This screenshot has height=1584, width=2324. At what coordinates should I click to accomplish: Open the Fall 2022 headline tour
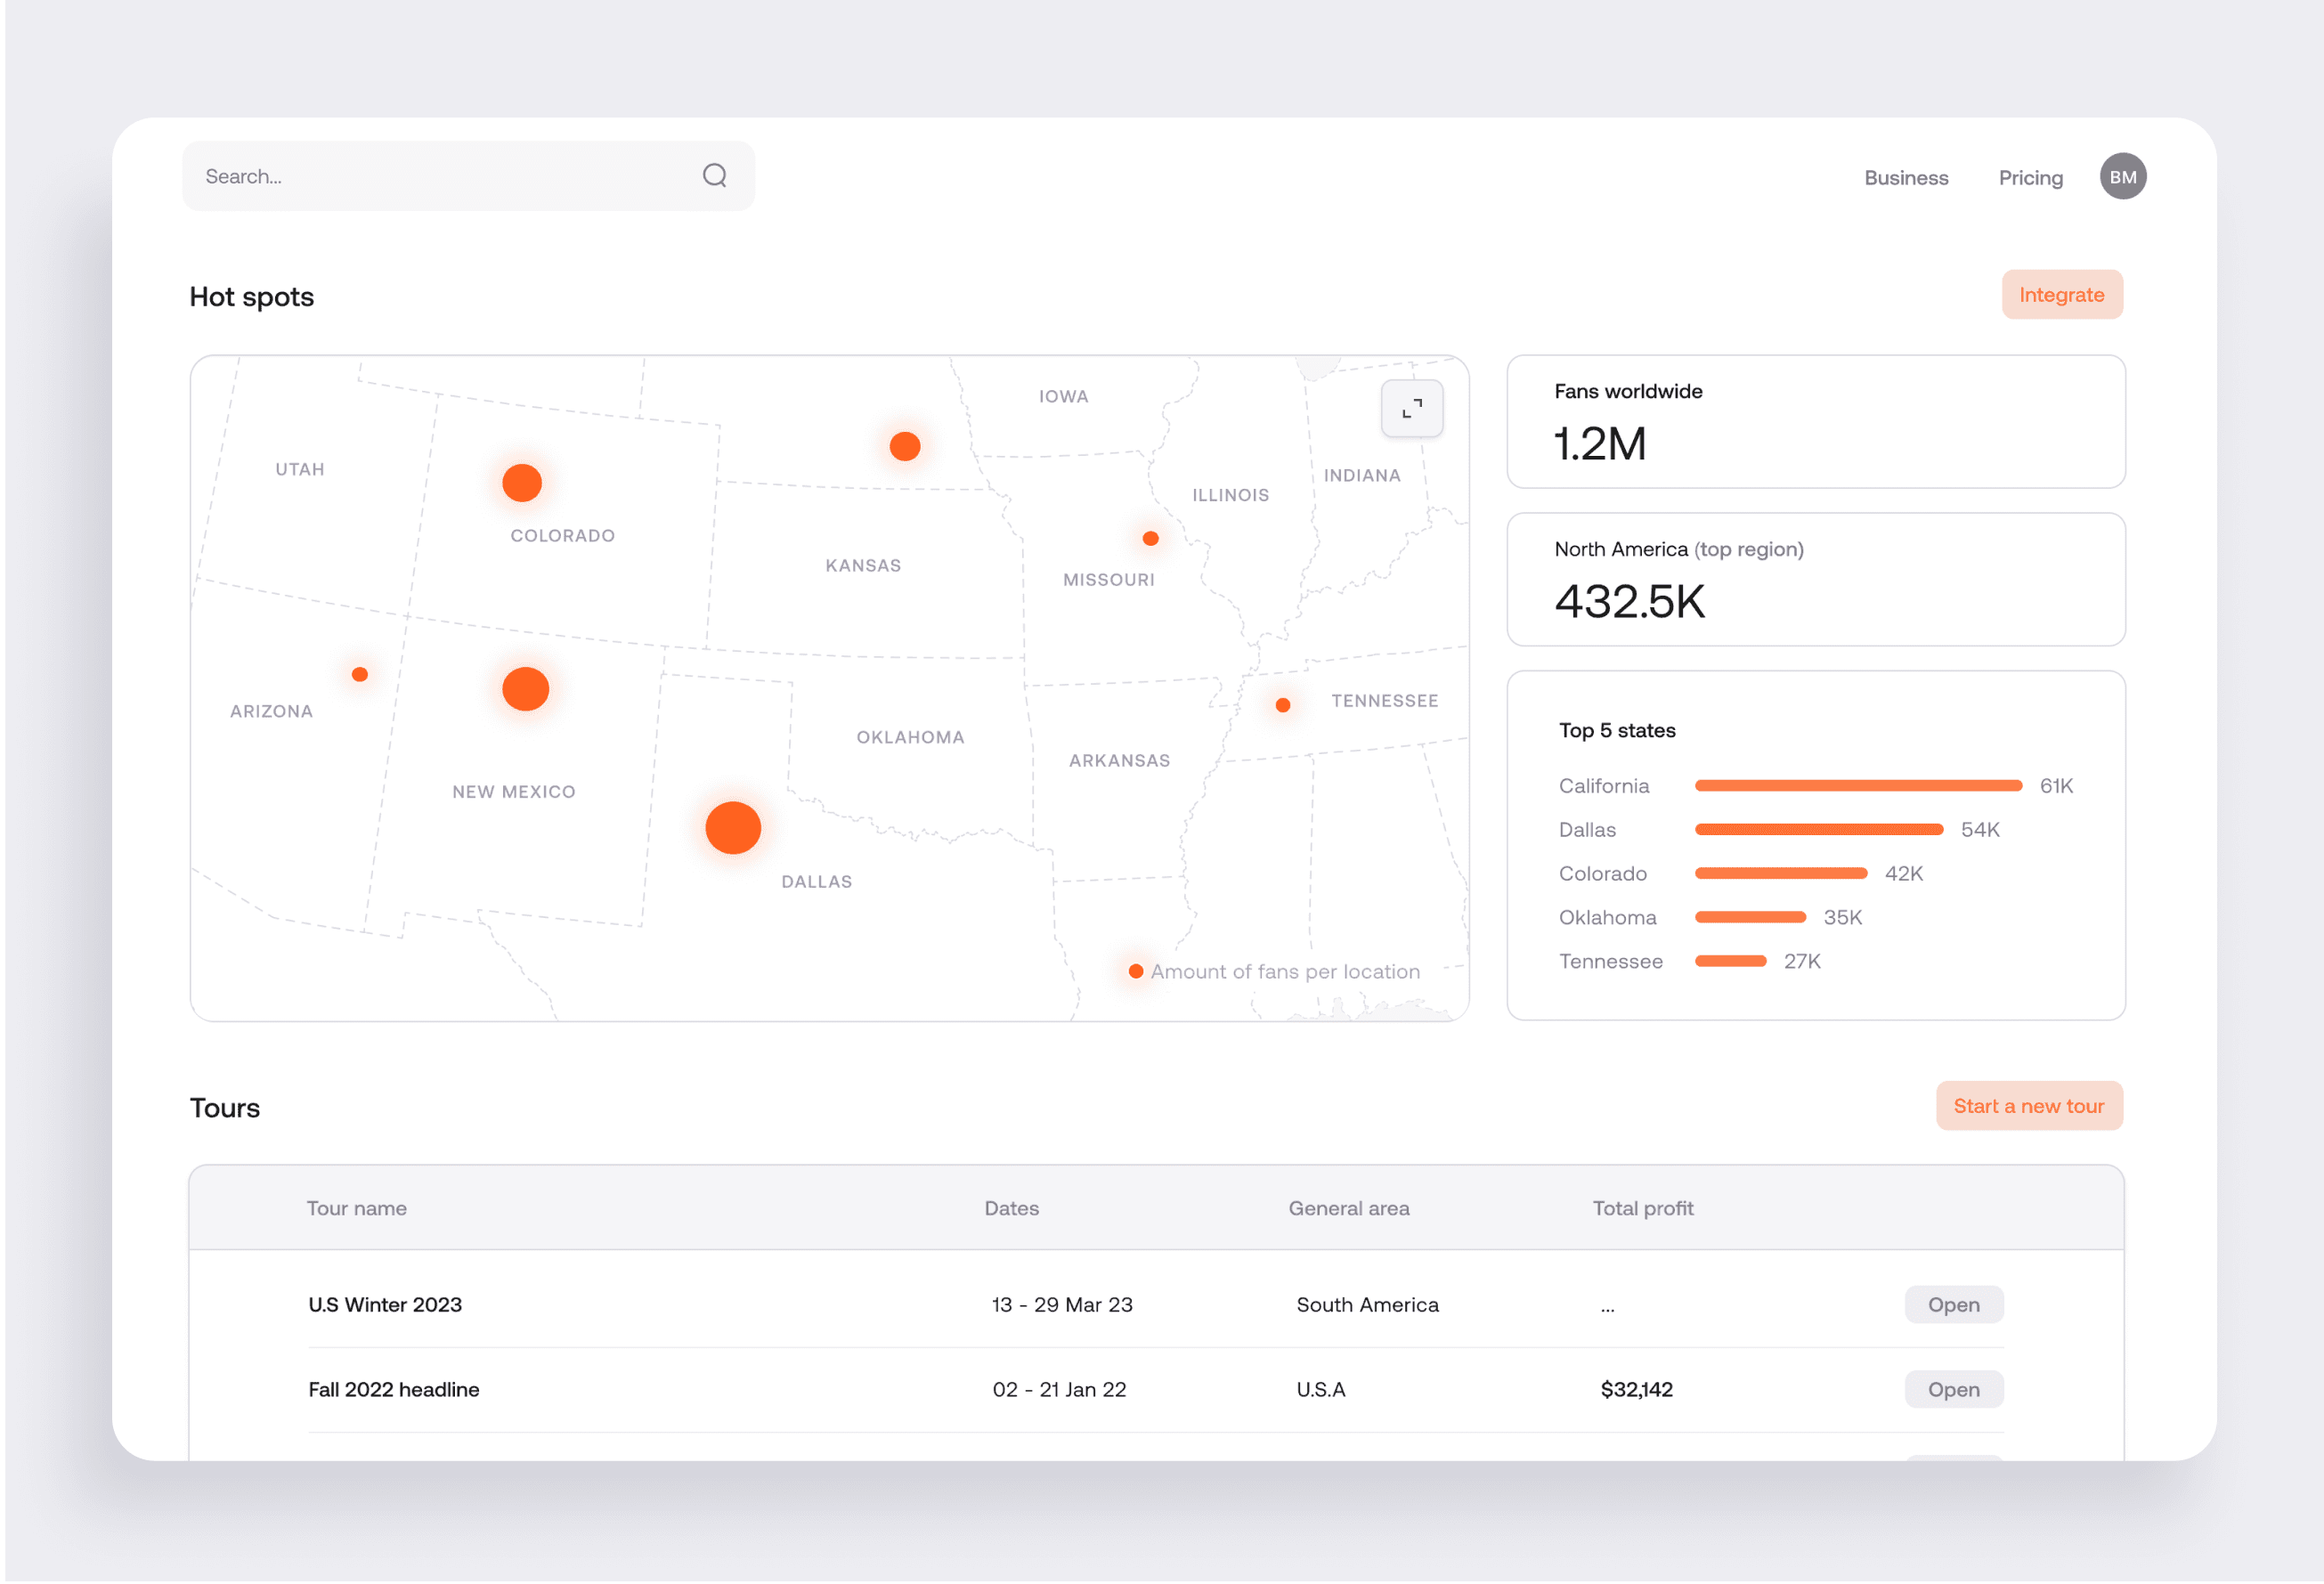pos(1953,1389)
